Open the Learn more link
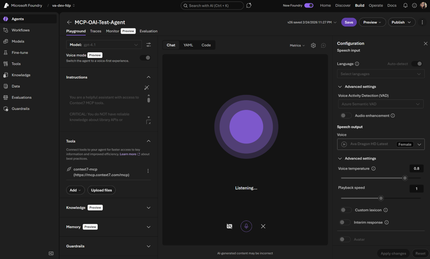The height and width of the screenshot is (259, 430). [130, 154]
